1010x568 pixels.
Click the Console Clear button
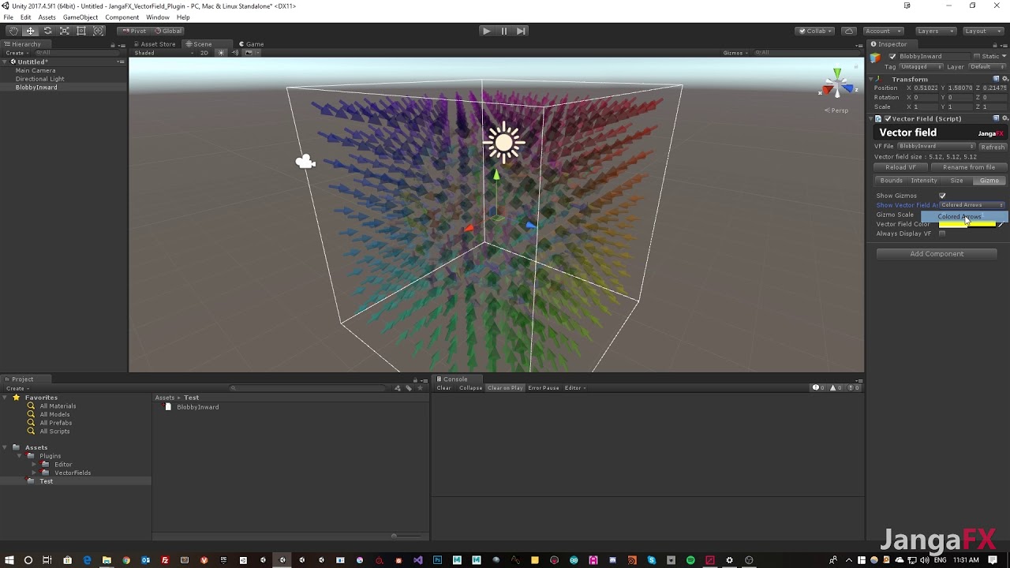click(x=443, y=388)
